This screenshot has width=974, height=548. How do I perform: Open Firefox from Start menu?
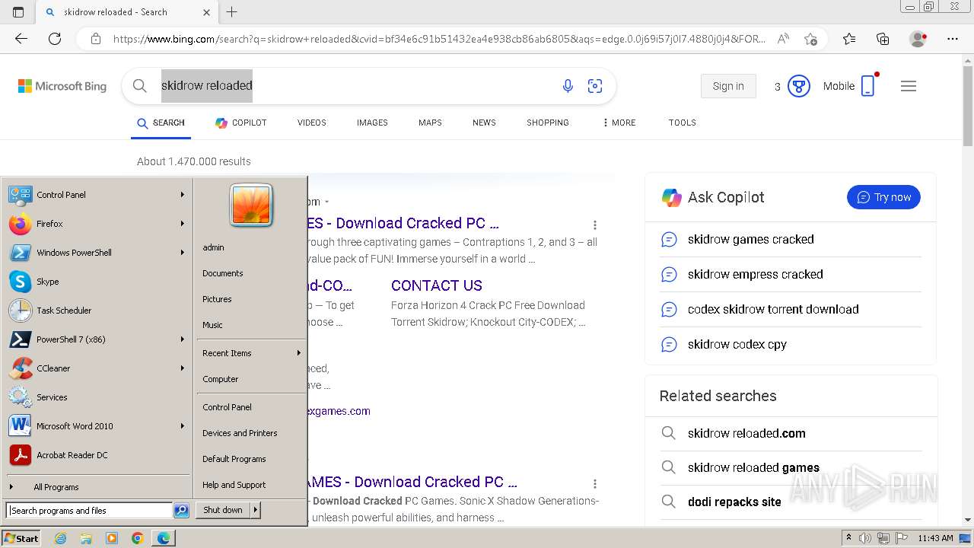97,224
